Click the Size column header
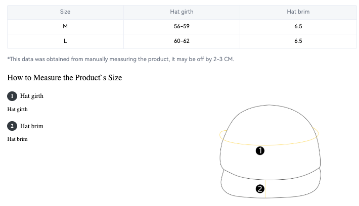 tap(65, 12)
